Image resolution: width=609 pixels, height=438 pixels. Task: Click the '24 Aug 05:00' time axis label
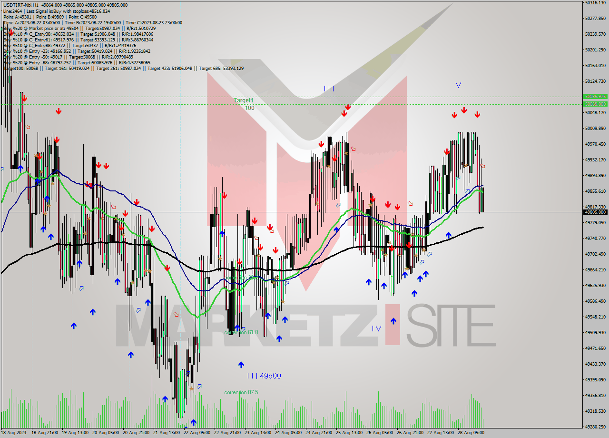[289, 433]
